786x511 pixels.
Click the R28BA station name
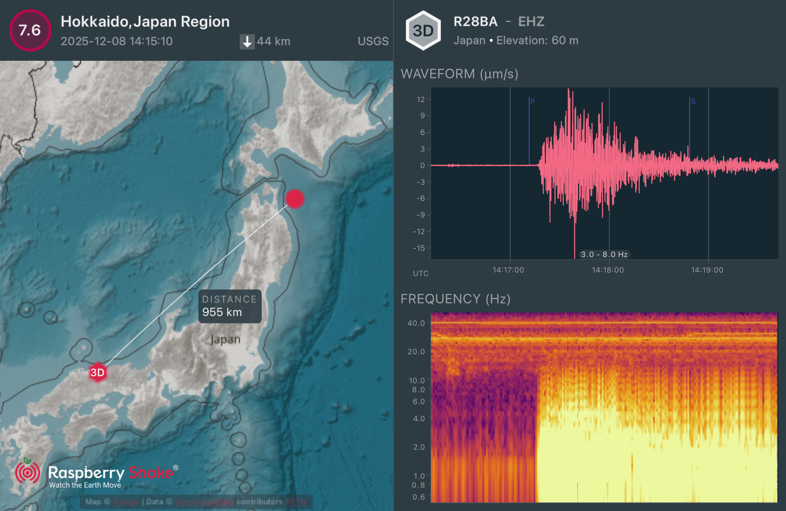click(x=475, y=21)
